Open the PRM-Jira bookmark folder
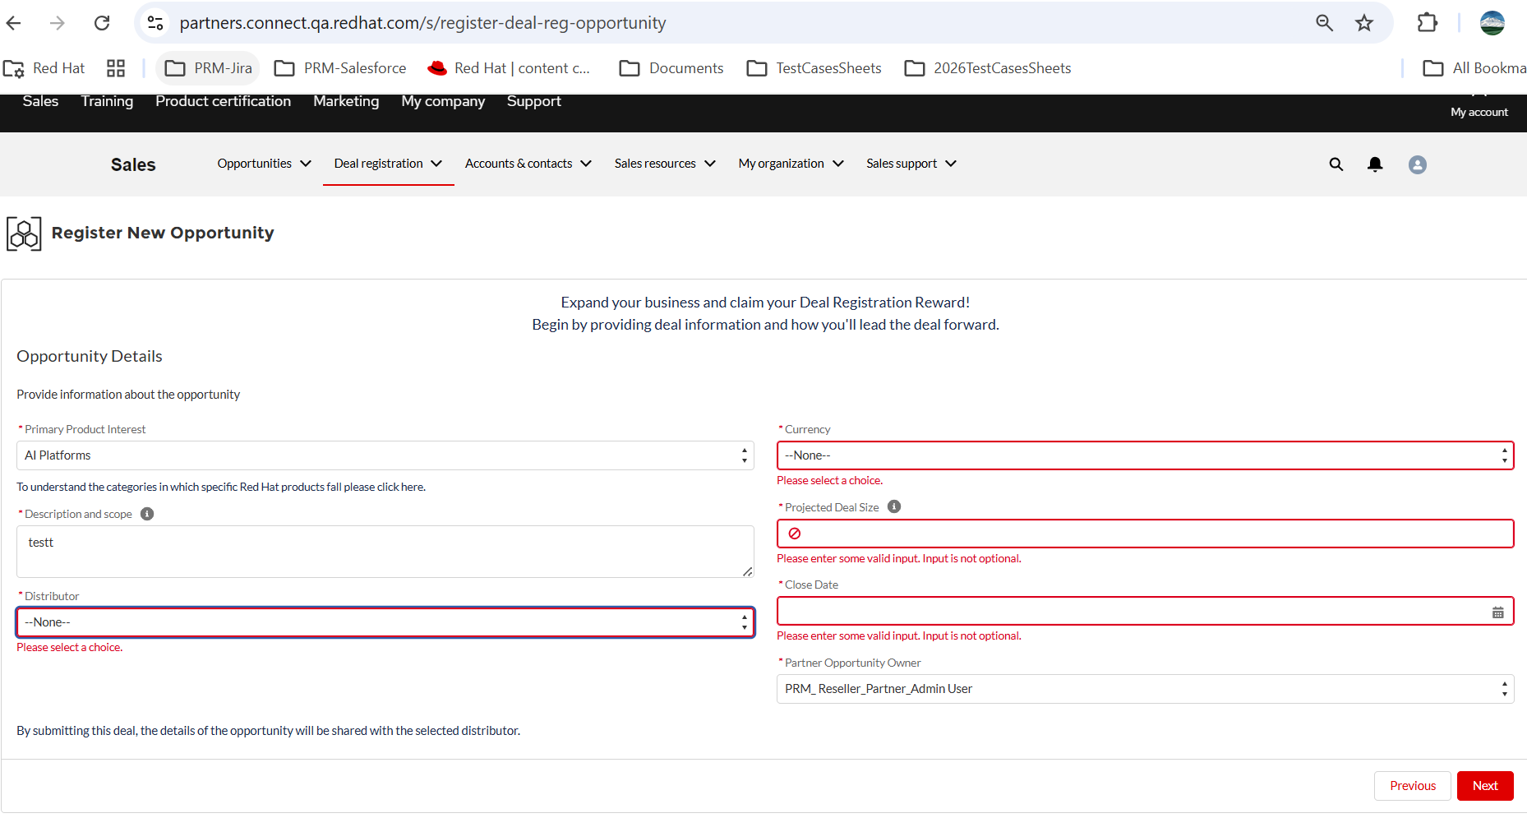 [x=208, y=68]
